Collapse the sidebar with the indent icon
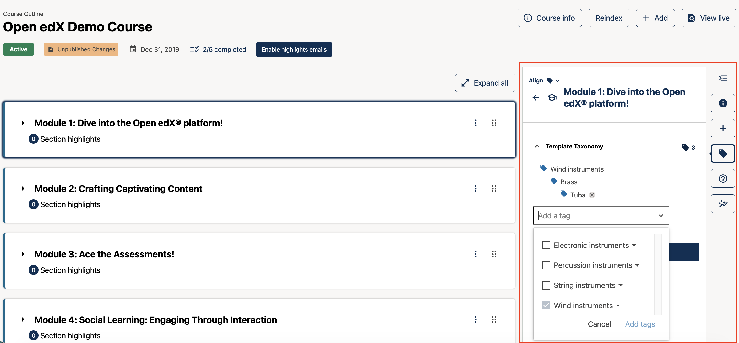The height and width of the screenshot is (343, 739). (723, 78)
